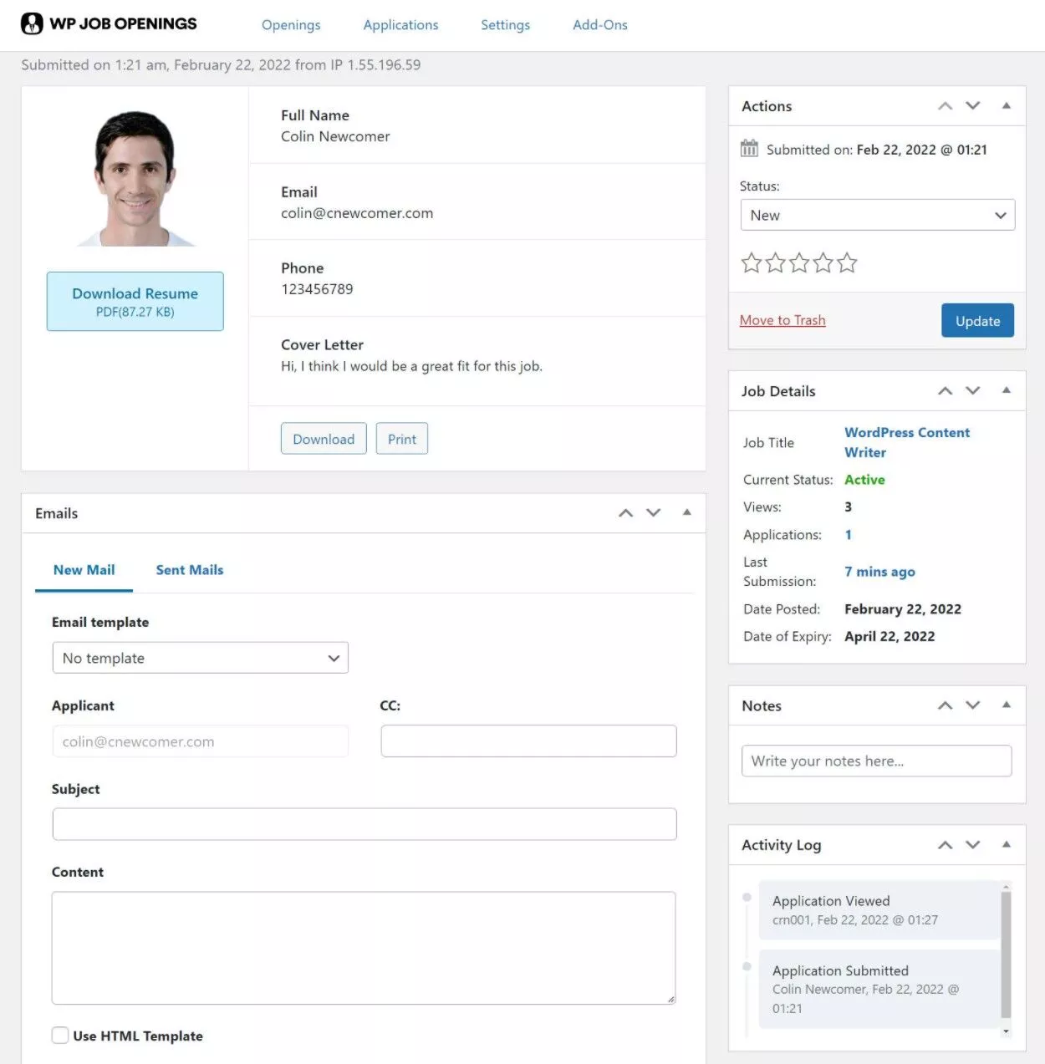Open the Settings menu item
This screenshot has height=1064, width=1045.
click(x=505, y=25)
